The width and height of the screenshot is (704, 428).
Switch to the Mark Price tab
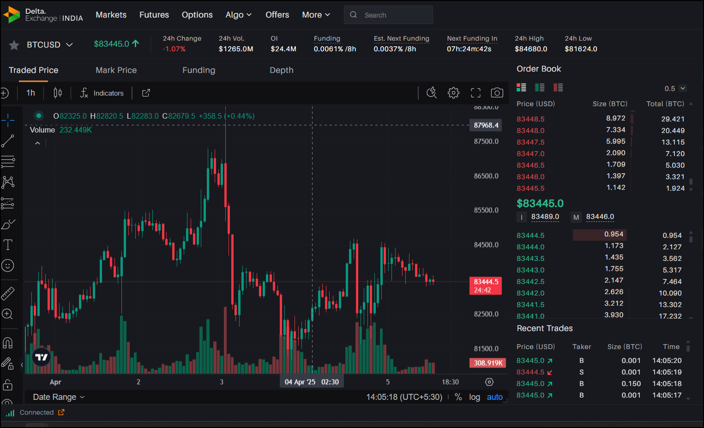116,70
